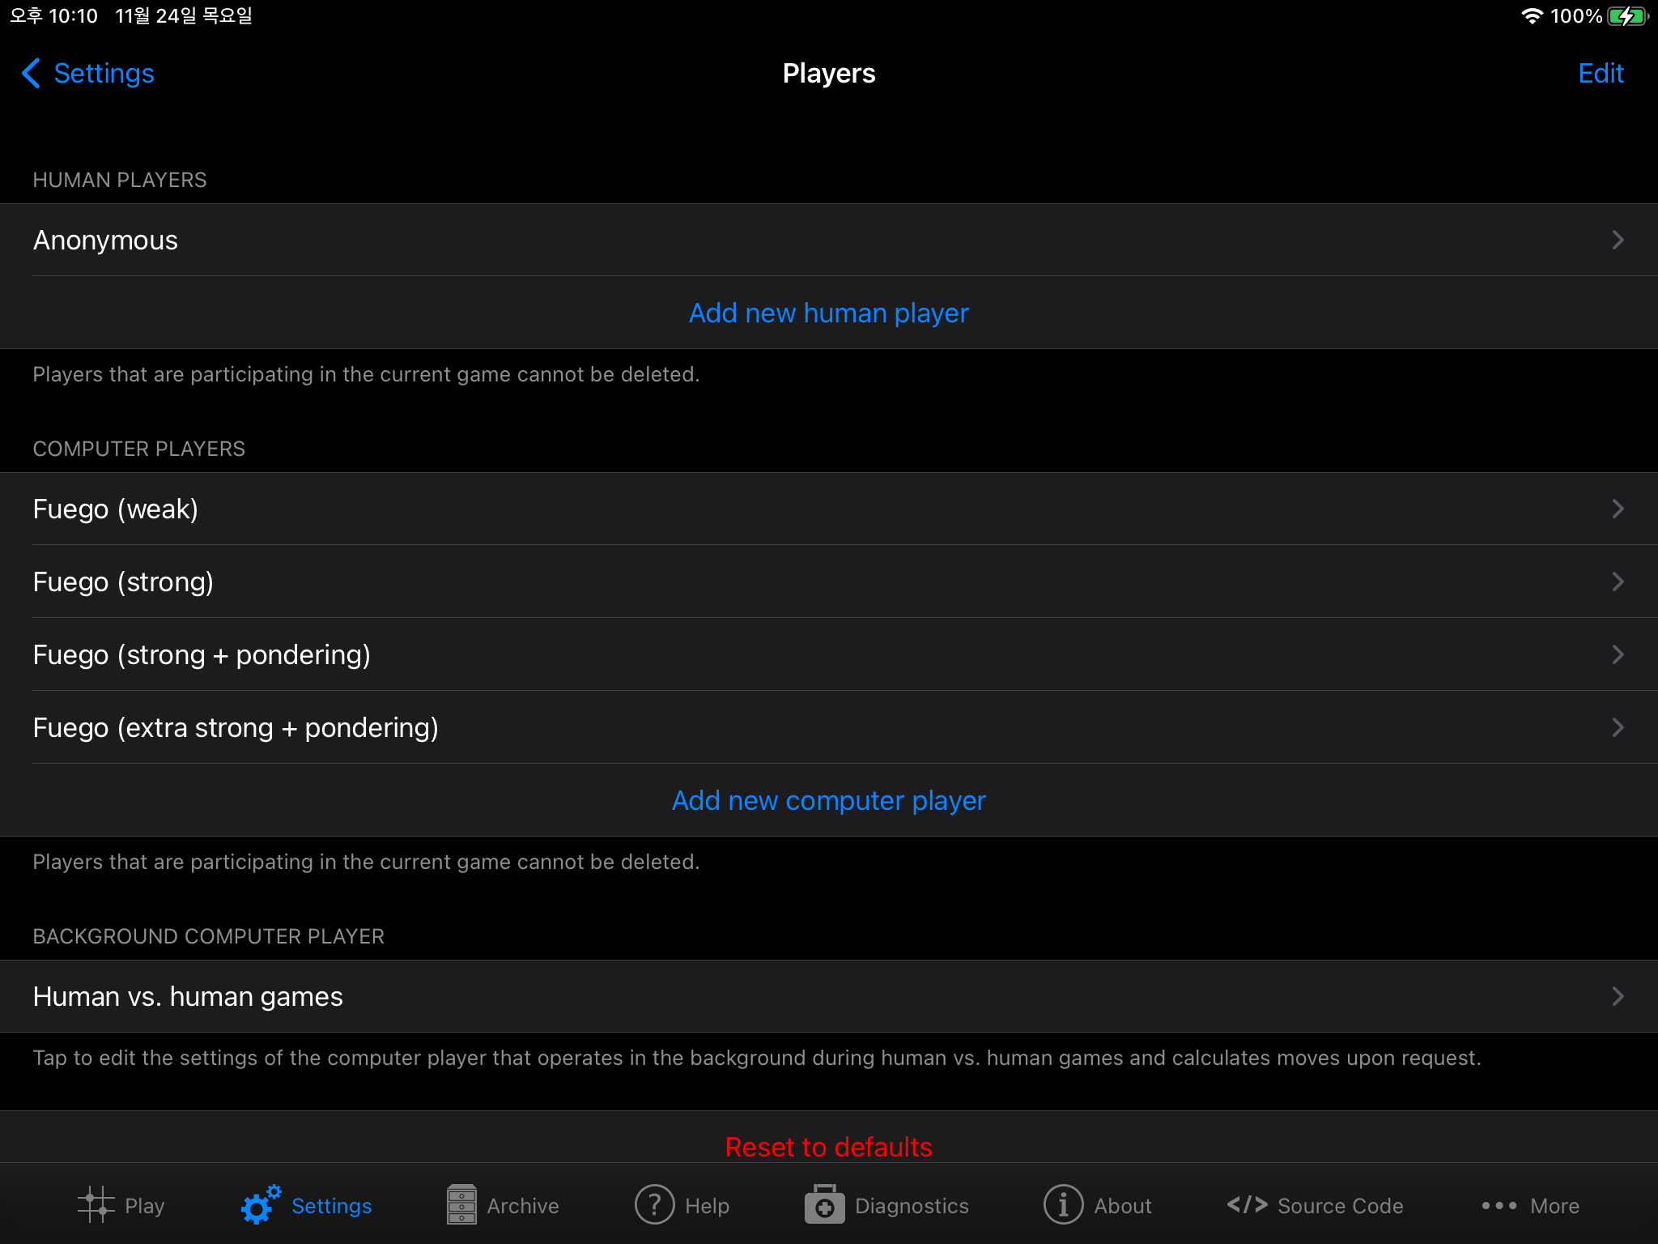Expand Human vs. human games chevron
1658x1244 pixels.
(1617, 996)
